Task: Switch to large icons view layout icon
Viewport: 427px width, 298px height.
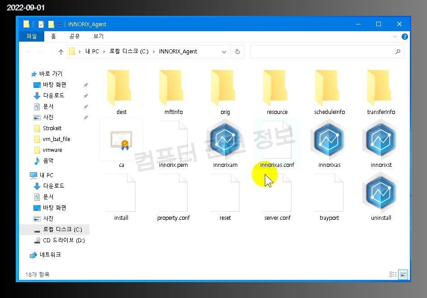Action: point(404,274)
